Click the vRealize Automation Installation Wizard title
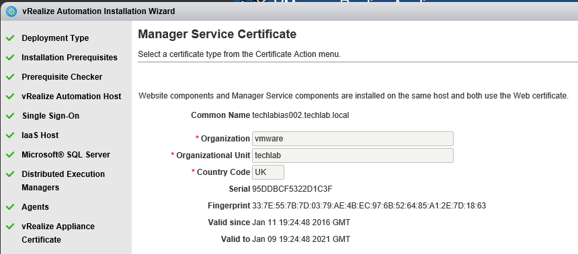Image resolution: width=578 pixels, height=254 pixels. [98, 11]
